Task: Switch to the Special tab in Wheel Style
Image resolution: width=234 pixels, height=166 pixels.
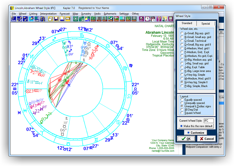Action: click(206, 23)
